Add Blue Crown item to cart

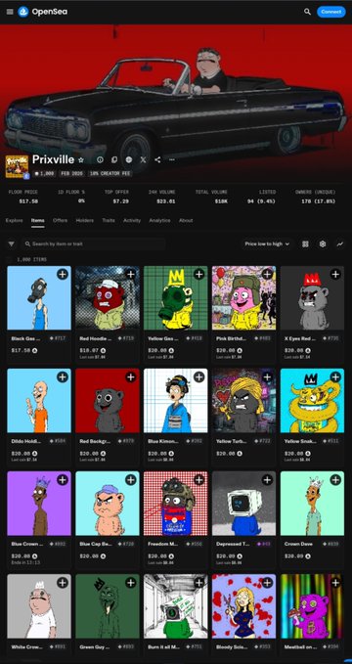pyautogui.click(x=63, y=480)
